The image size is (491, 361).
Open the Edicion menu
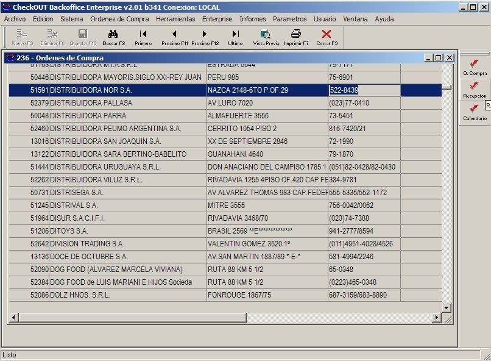tap(43, 19)
